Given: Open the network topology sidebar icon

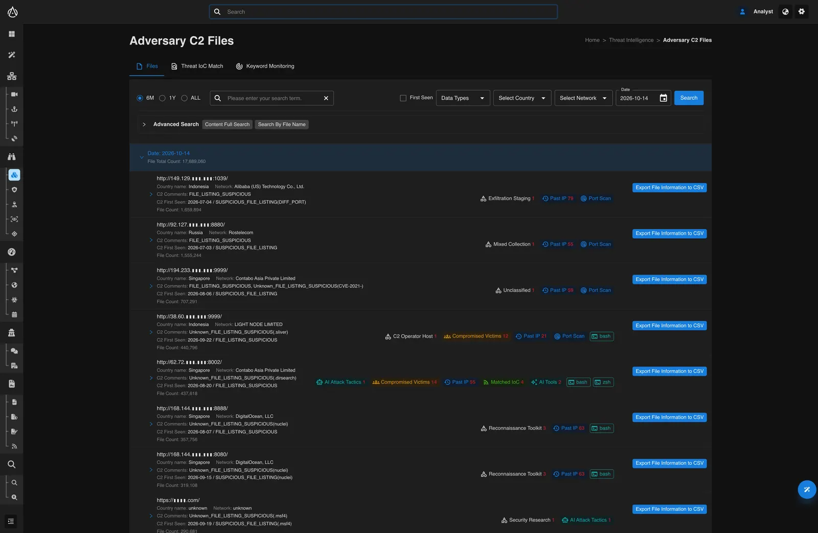Looking at the screenshot, I should click(12, 76).
